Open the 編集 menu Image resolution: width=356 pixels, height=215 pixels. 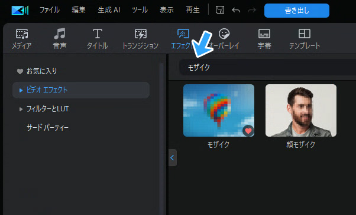(79, 10)
